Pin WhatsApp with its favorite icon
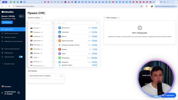This screenshot has width=178, height=100. [x=57, y=58]
